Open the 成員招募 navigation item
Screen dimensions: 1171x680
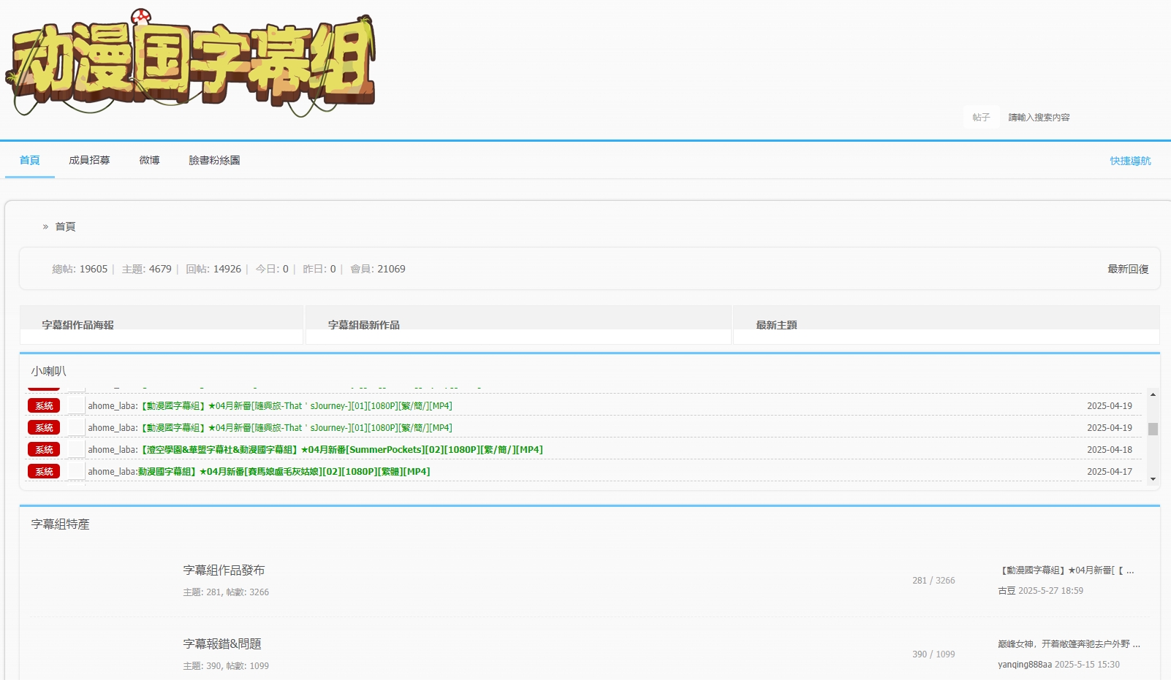(x=89, y=160)
